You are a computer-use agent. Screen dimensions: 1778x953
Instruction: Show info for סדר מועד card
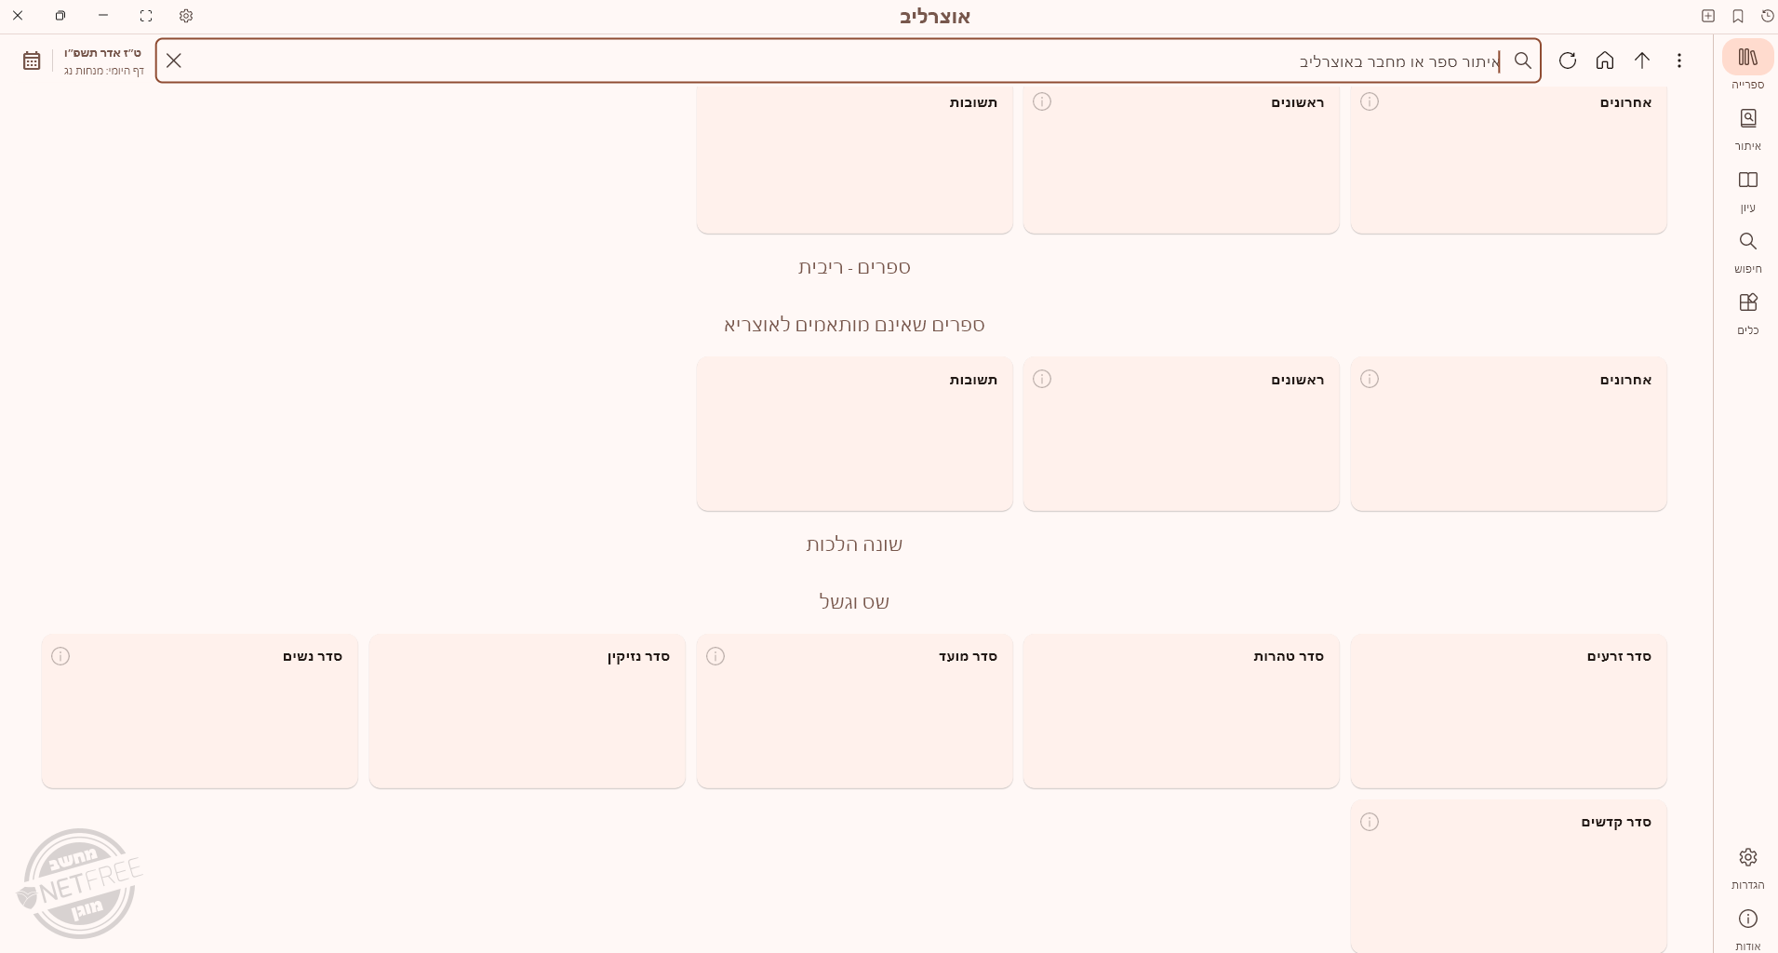(715, 657)
